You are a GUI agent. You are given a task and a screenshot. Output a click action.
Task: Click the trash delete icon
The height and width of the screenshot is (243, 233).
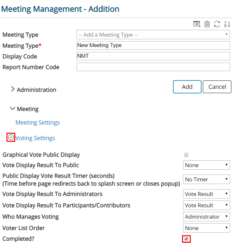pyautogui.click(x=207, y=24)
